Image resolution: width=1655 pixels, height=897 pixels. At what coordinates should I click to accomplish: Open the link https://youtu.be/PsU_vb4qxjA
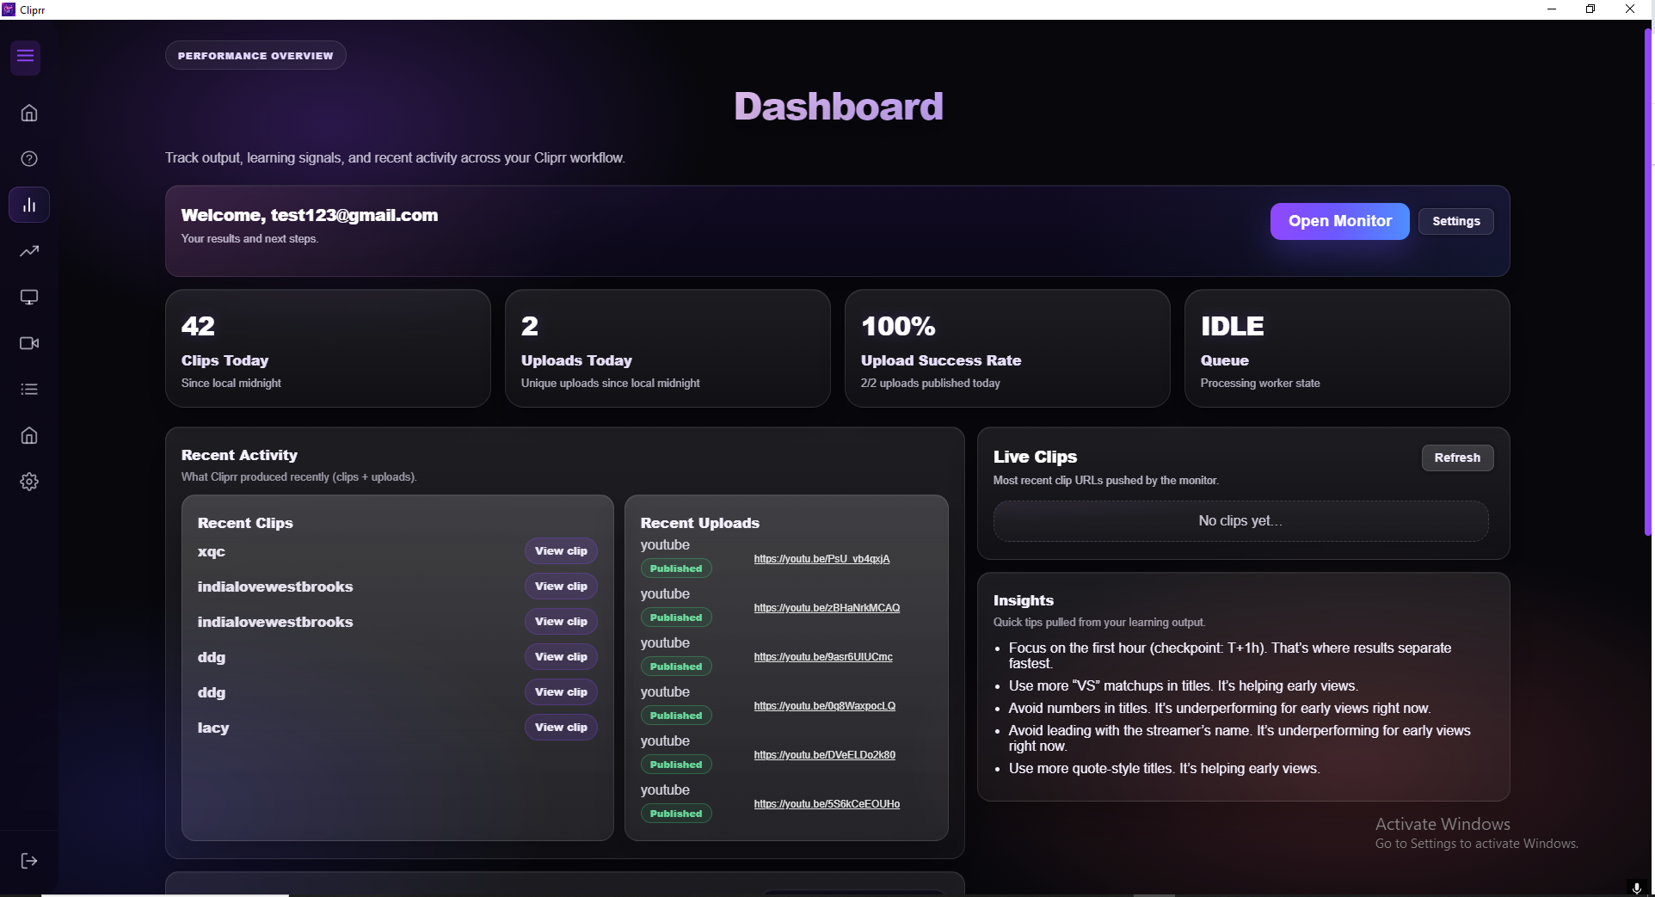coord(821,558)
